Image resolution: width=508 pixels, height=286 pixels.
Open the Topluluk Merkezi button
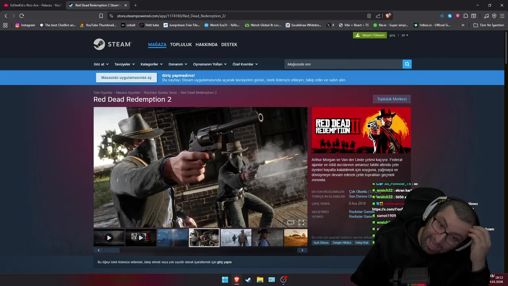tap(392, 99)
